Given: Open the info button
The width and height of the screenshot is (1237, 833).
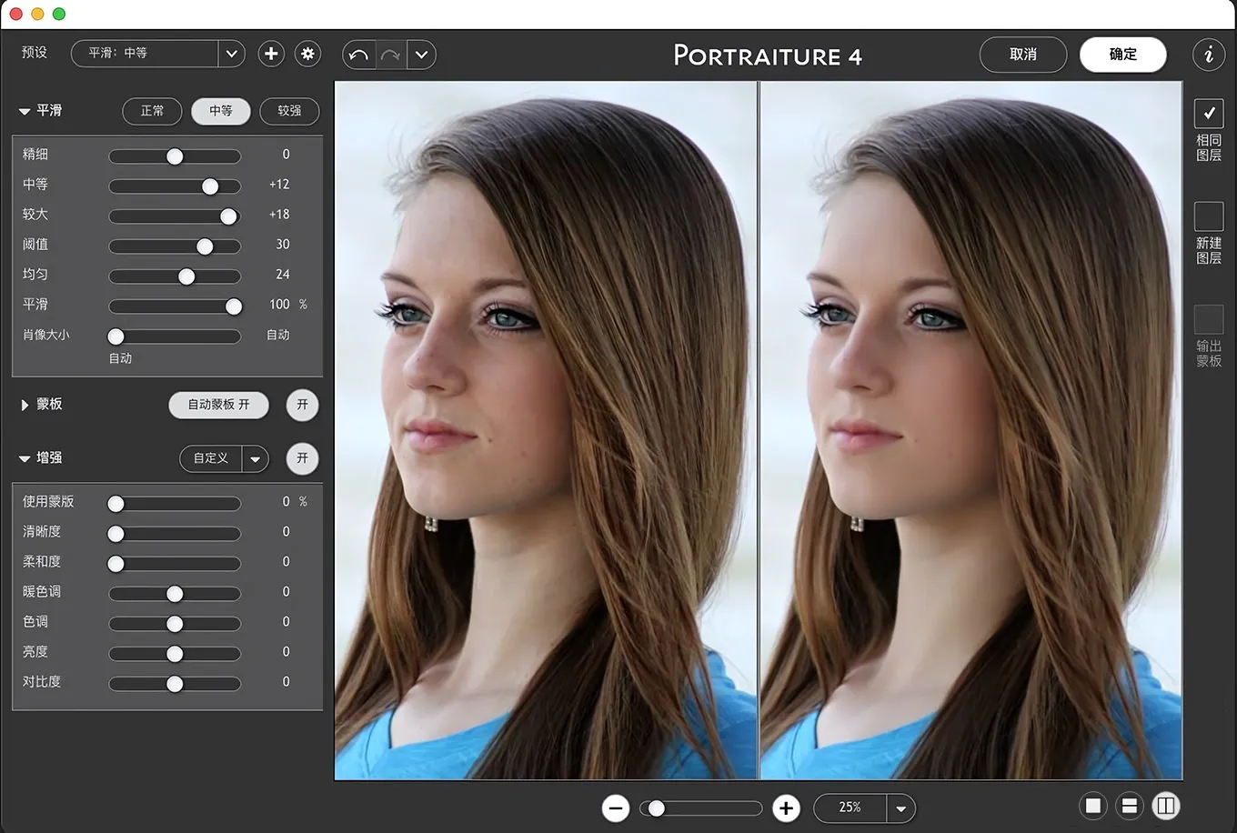Looking at the screenshot, I should coord(1208,55).
